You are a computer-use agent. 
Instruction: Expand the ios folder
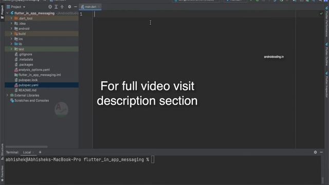click(x=11, y=39)
